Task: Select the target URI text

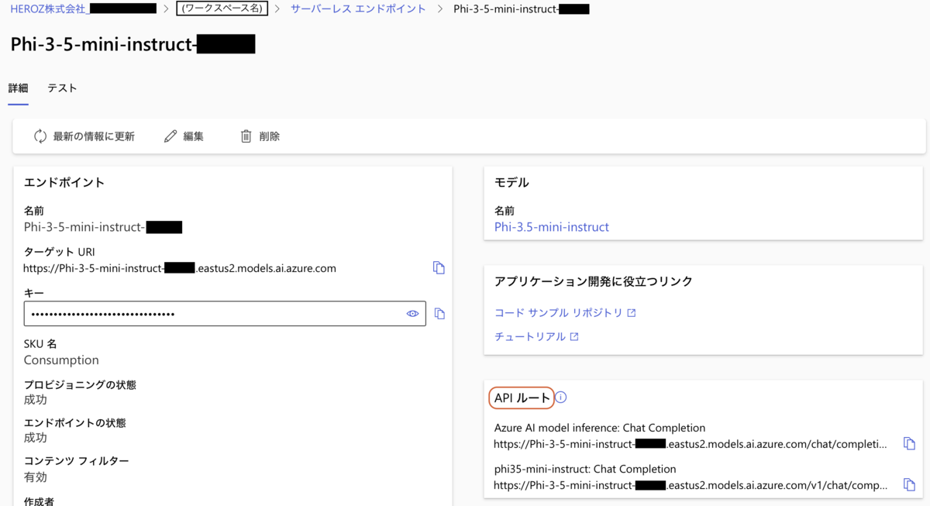Action: (180, 268)
